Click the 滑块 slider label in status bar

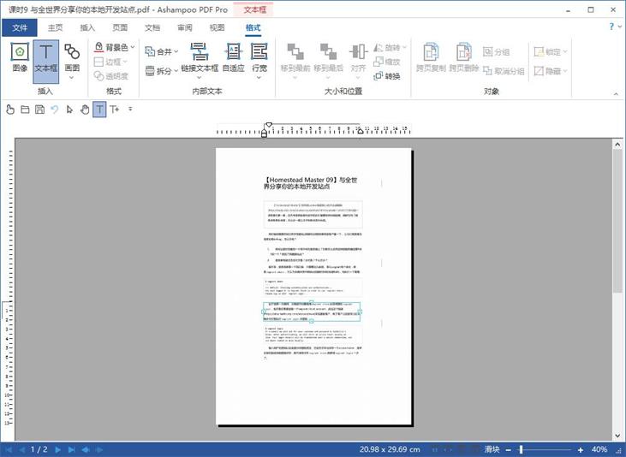click(x=492, y=449)
